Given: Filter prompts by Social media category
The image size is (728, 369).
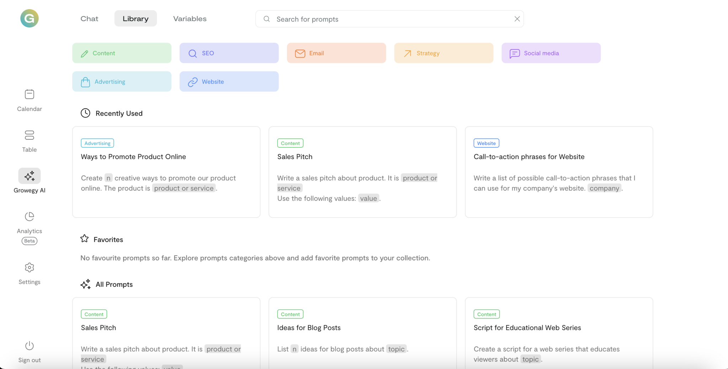Looking at the screenshot, I should click(551, 53).
